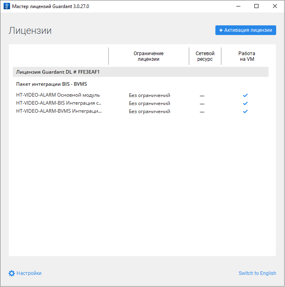Maximize the Мастер лицензий window
285x287 pixels.
tap(256, 6)
